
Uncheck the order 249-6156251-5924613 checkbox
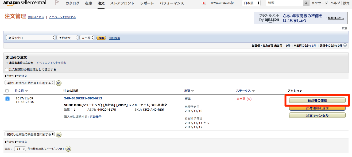coord(7,99)
